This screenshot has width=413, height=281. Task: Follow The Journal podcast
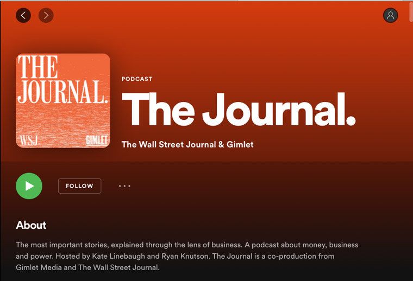[x=79, y=186]
